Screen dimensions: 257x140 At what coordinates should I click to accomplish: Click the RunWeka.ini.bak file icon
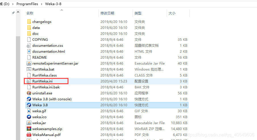(x=29, y=87)
